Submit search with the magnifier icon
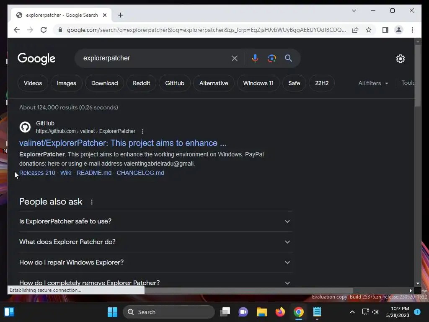The height and width of the screenshot is (322, 429). click(288, 58)
